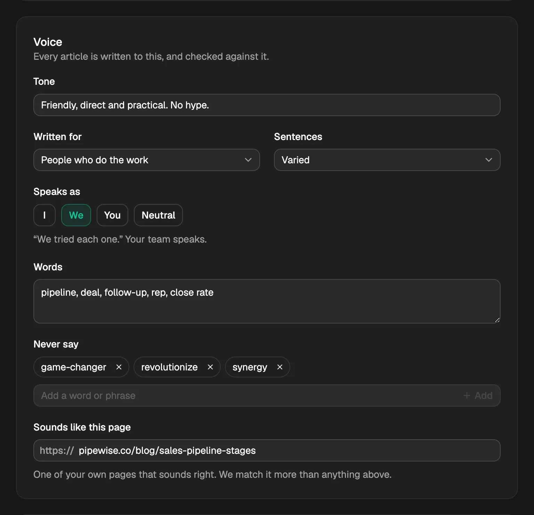This screenshot has width=534, height=515.
Task: Click the 'Never say' label
Action: coord(56,344)
